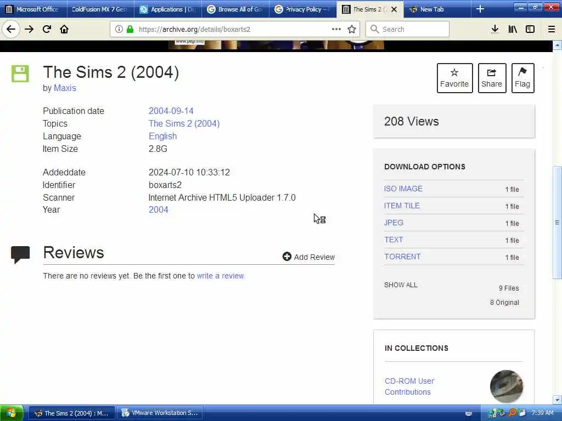Click the 208 Views counter text

click(x=412, y=121)
